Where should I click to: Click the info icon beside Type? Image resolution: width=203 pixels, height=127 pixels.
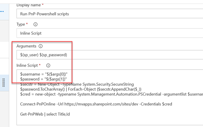point(35,24)
